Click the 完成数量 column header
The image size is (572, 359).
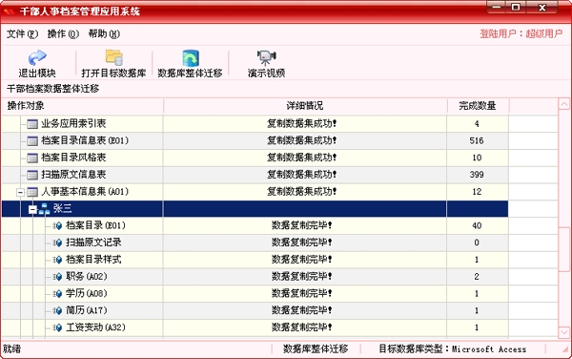coord(478,106)
